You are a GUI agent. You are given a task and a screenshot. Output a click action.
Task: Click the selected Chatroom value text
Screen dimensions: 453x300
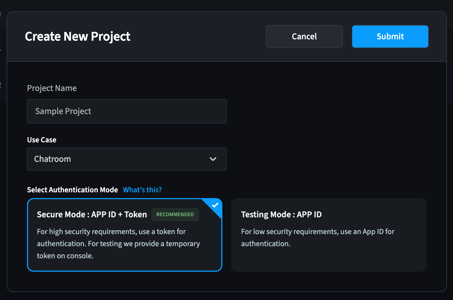coord(53,159)
